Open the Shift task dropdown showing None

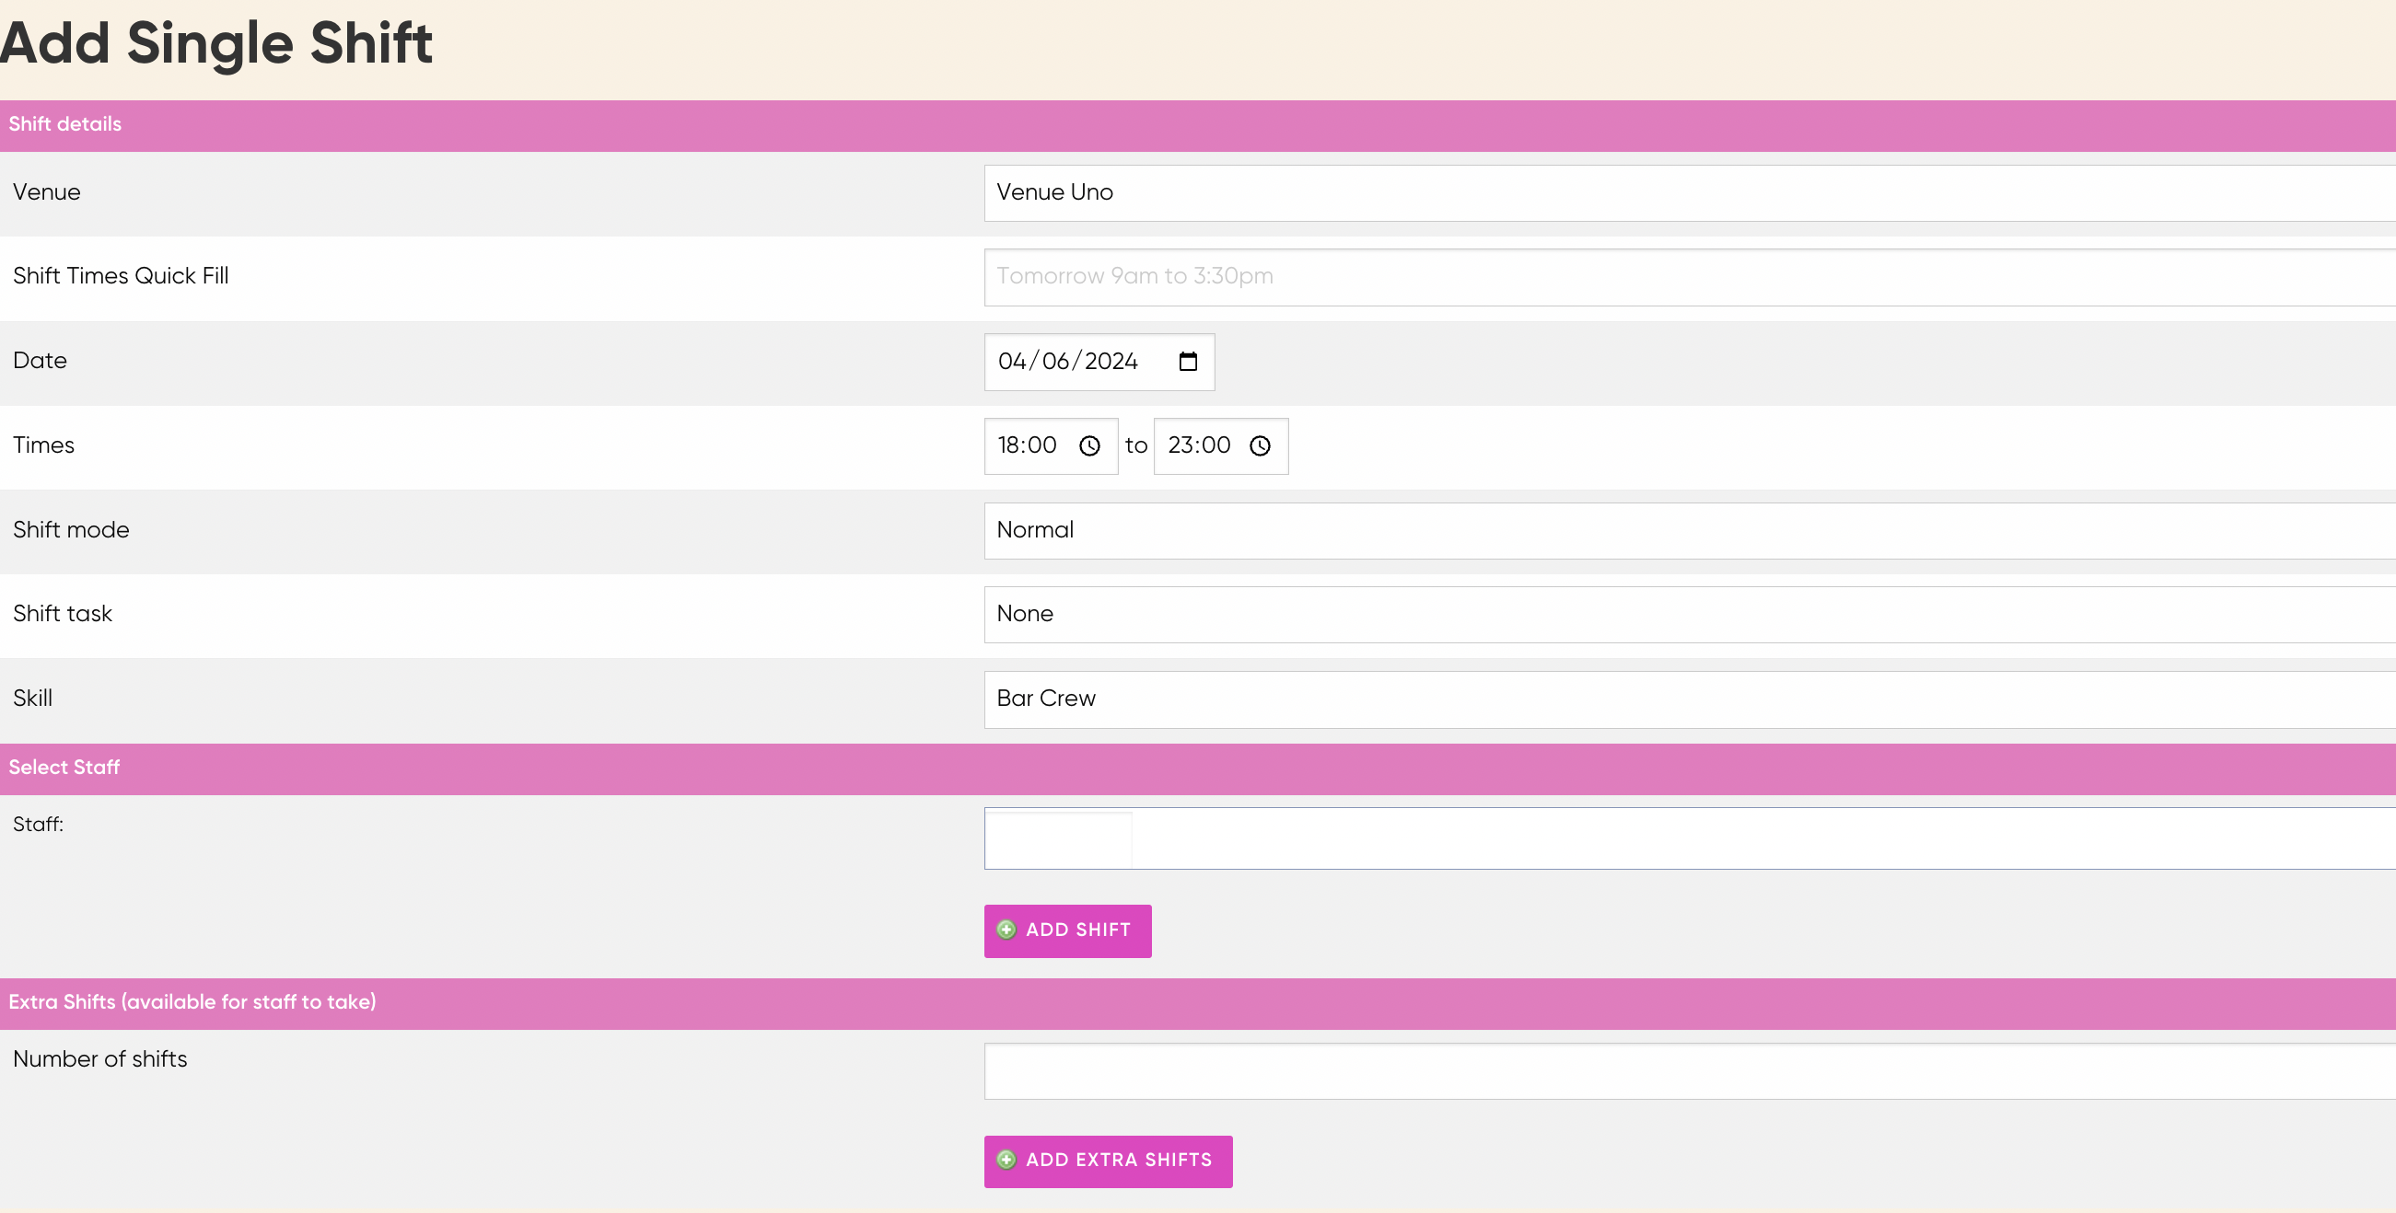(1690, 615)
